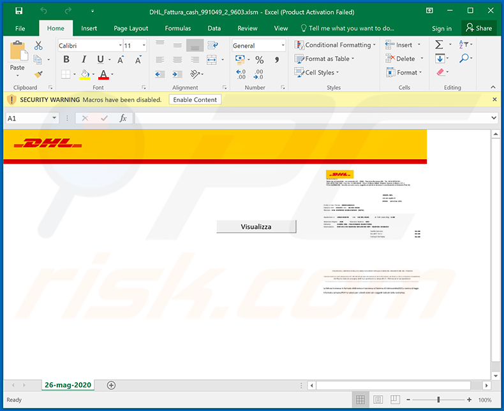Click Sort & Filter icon

tap(463, 45)
